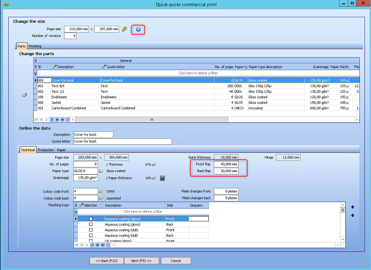Click the Quote letter input field
The width and height of the screenshot is (371, 270).
[x=122, y=141]
